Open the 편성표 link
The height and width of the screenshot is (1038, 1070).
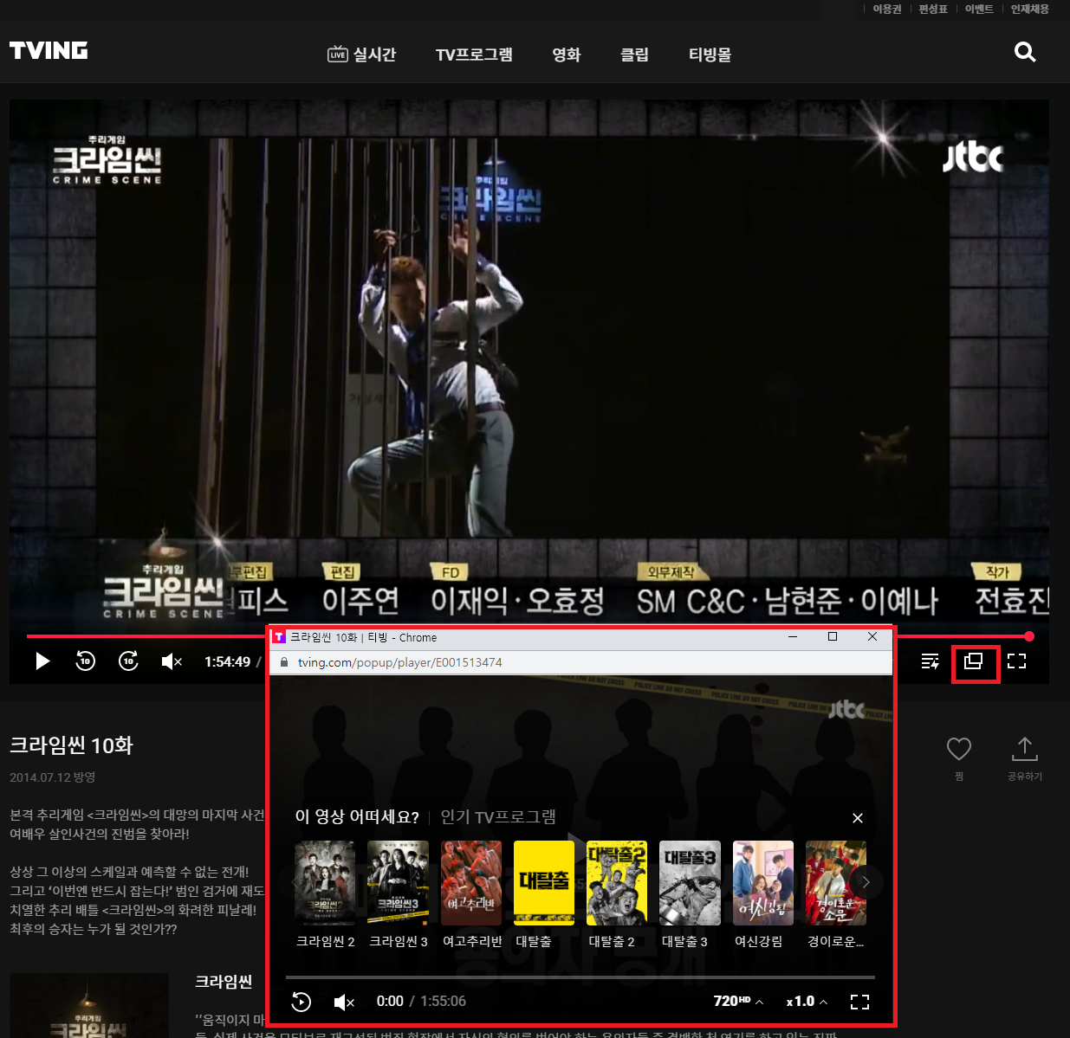click(933, 9)
